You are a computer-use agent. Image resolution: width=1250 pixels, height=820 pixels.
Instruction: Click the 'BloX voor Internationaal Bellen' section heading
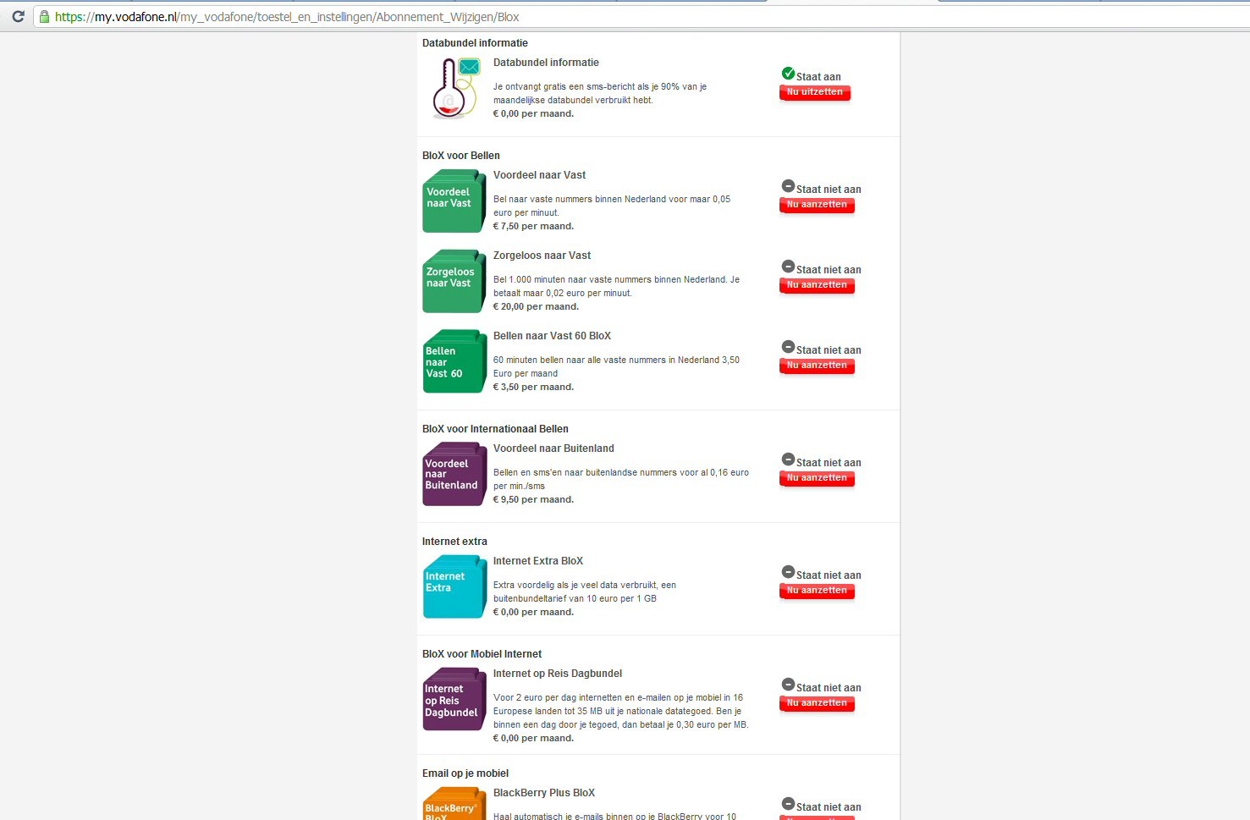495,429
